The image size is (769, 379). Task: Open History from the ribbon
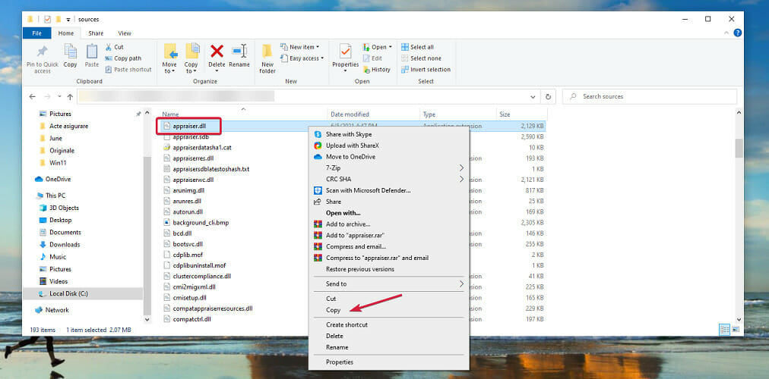376,70
